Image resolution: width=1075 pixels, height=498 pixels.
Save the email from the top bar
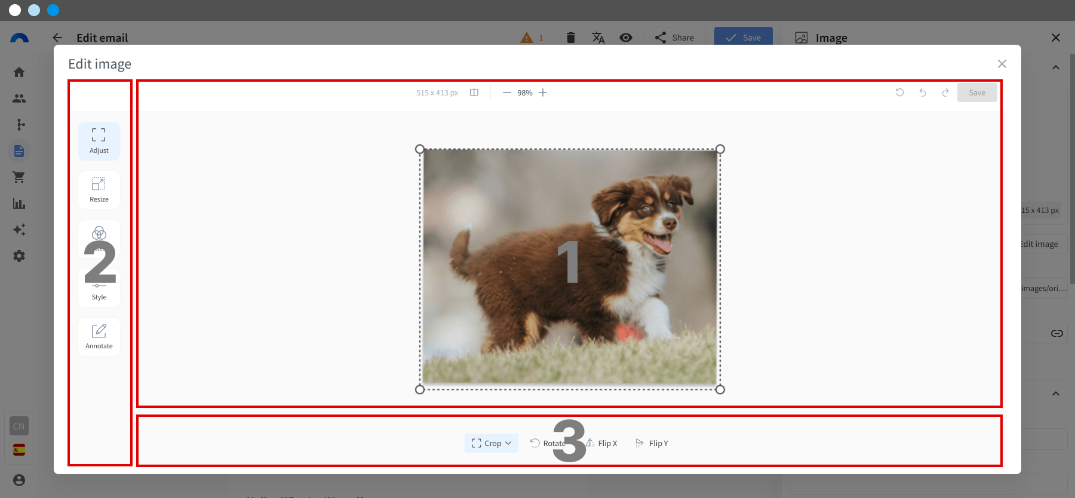pyautogui.click(x=744, y=38)
